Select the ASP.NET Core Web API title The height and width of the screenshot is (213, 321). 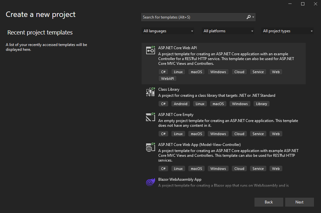pyautogui.click(x=177, y=48)
